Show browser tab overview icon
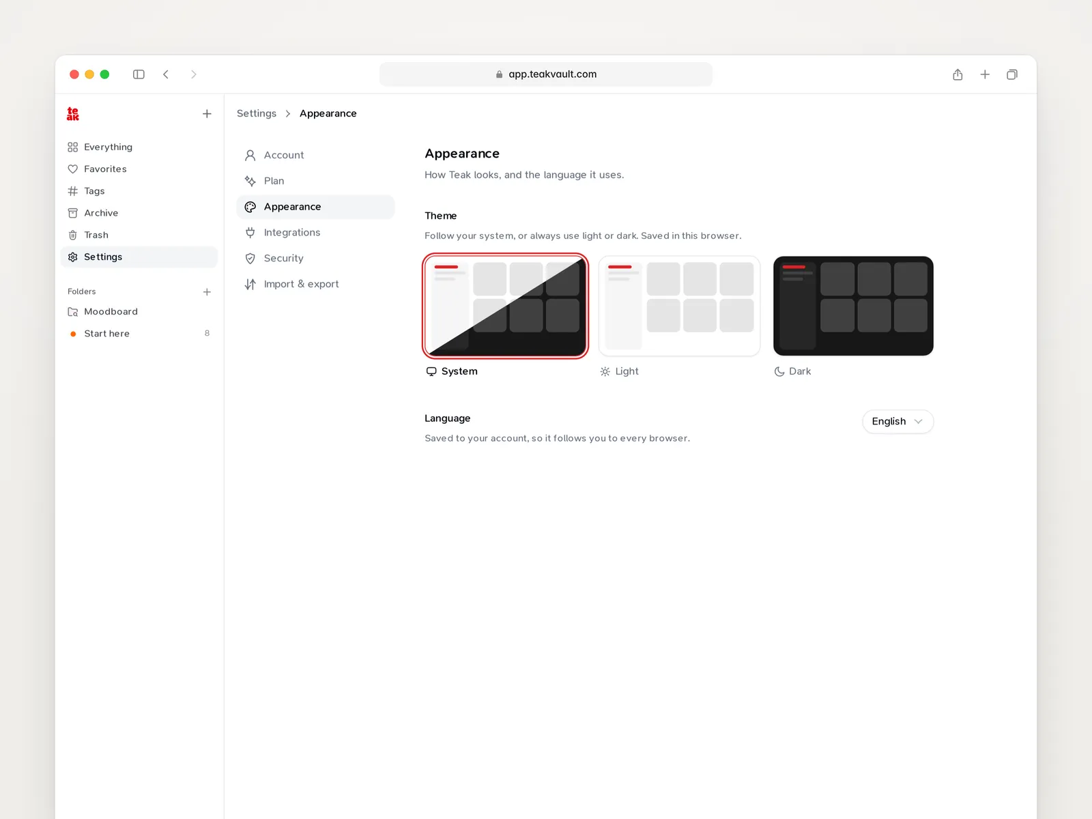1092x819 pixels. pos(1012,74)
